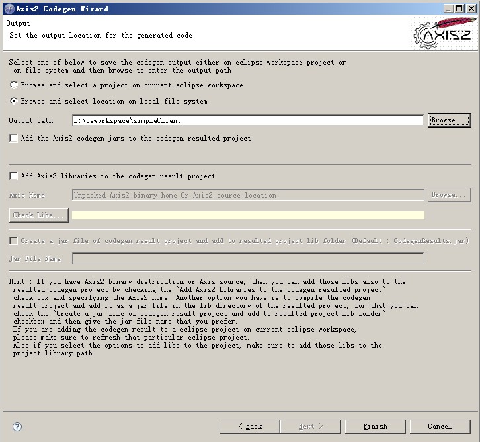Click the yellow library check status bar
This screenshot has height=442, width=480.
point(248,215)
